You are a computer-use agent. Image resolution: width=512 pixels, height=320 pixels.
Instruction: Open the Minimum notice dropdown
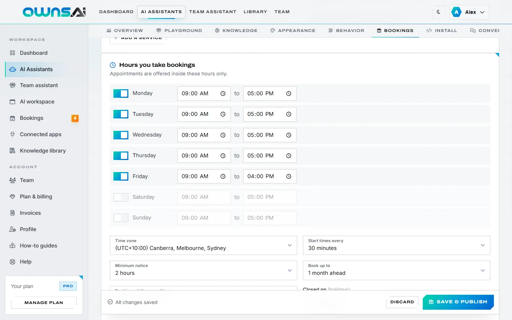click(x=203, y=270)
